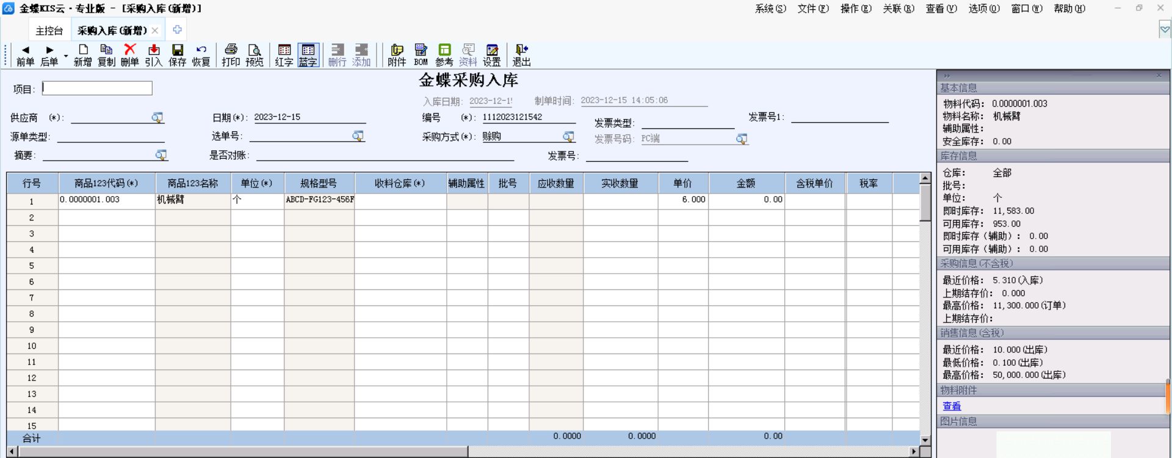Open print preview 预览
Screen dimensions: 1172x458
255,55
